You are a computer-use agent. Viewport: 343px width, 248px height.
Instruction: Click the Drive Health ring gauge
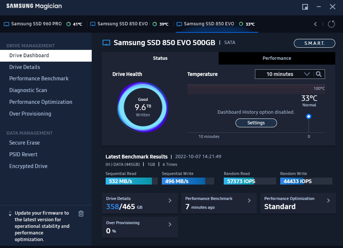pos(143,107)
